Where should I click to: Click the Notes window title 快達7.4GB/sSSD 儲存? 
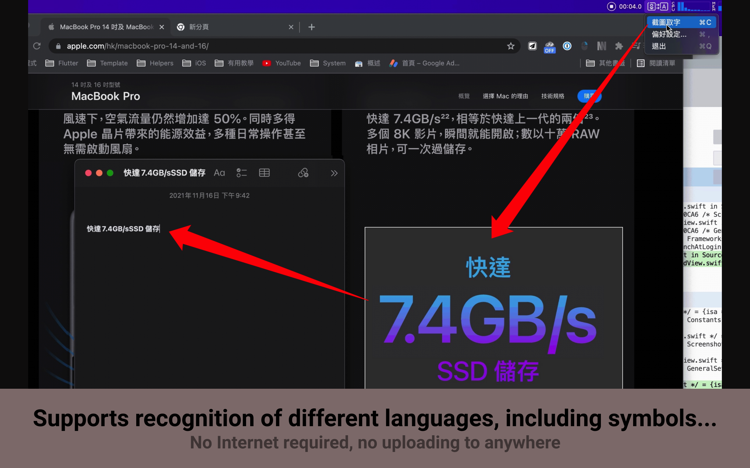(x=164, y=173)
